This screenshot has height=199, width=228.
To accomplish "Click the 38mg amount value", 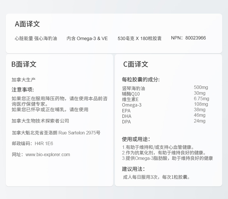I will point(200,109).
